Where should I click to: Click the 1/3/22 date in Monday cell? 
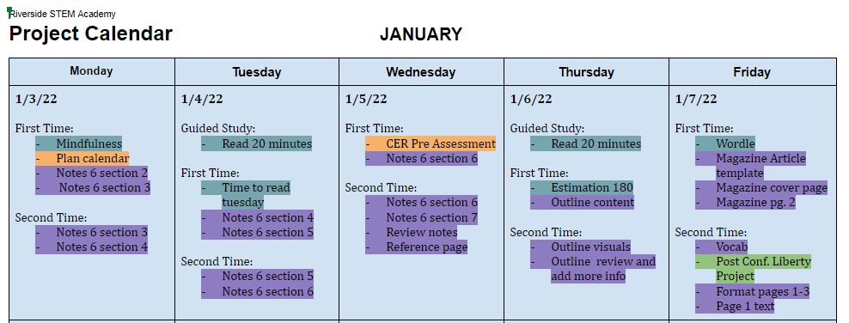(36, 99)
